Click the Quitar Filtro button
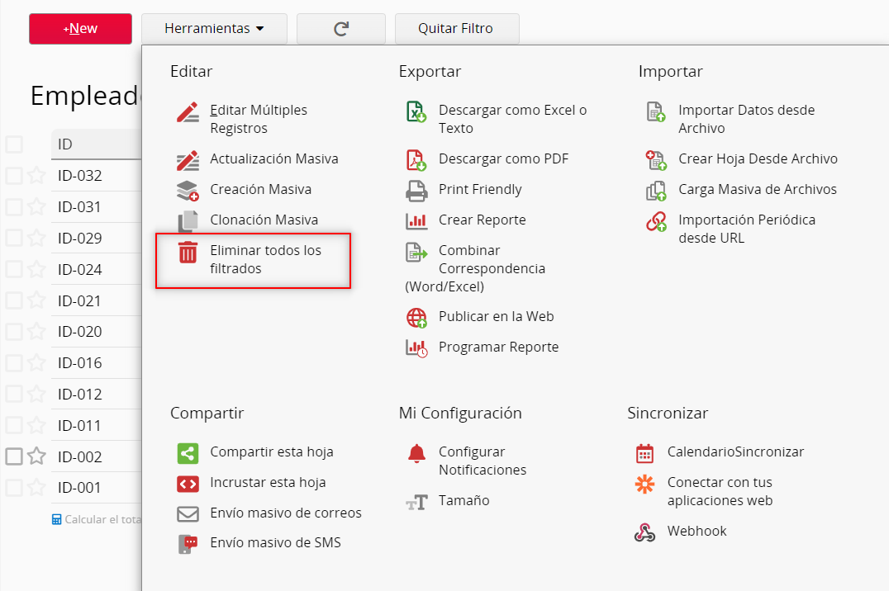Screen dimensions: 889x591 tap(457, 28)
